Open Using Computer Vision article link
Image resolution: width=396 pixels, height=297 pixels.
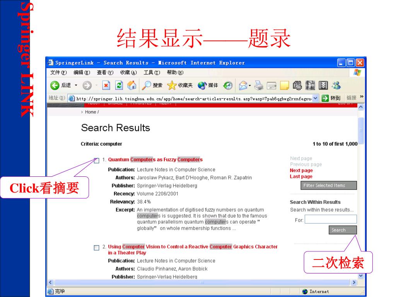[193, 249]
